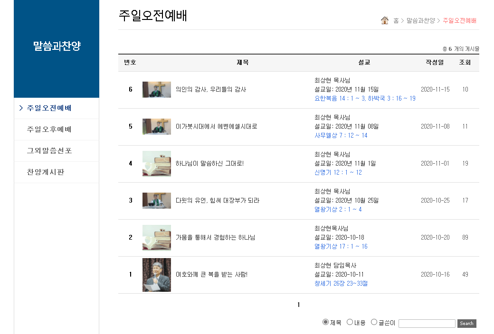This screenshot has height=334, width=494.
Task: Click the 조회 column header
Action: click(465, 62)
